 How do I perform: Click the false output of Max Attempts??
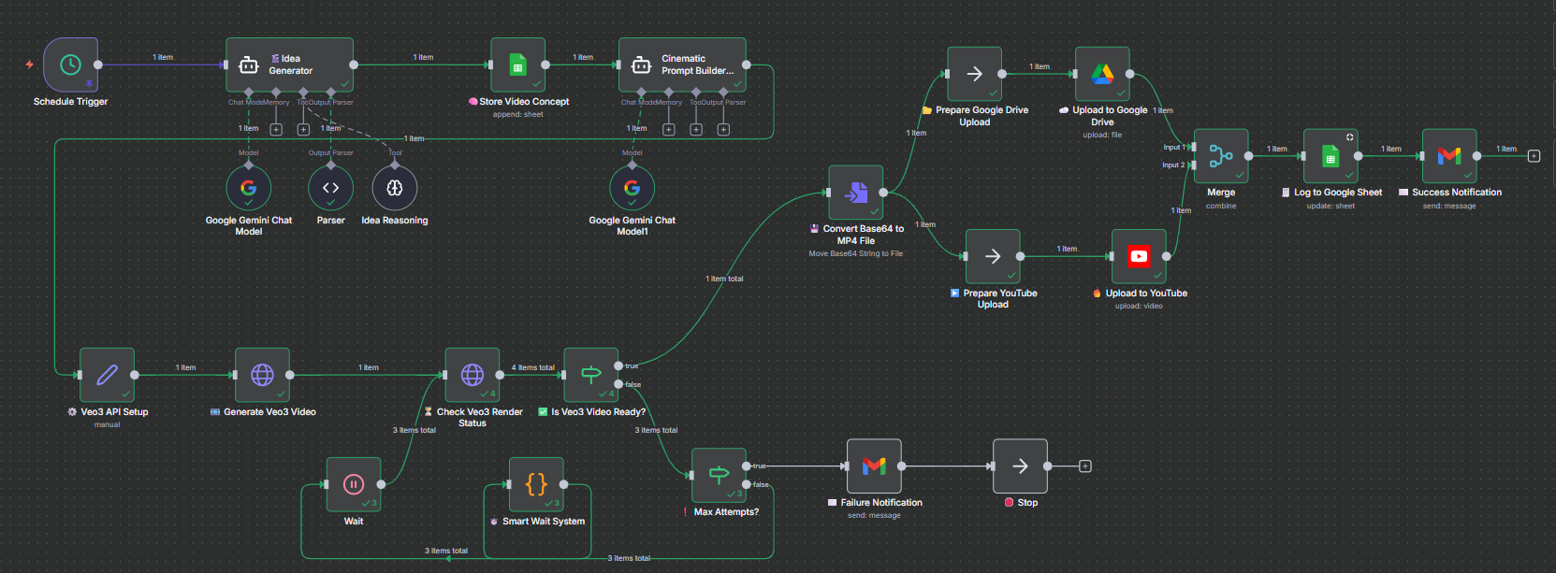coord(747,484)
